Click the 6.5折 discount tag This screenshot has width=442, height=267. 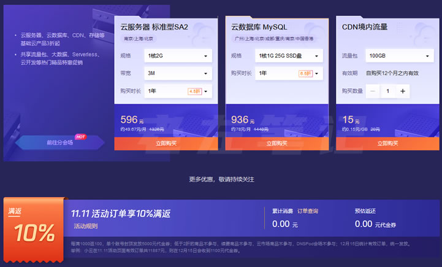[305, 74]
